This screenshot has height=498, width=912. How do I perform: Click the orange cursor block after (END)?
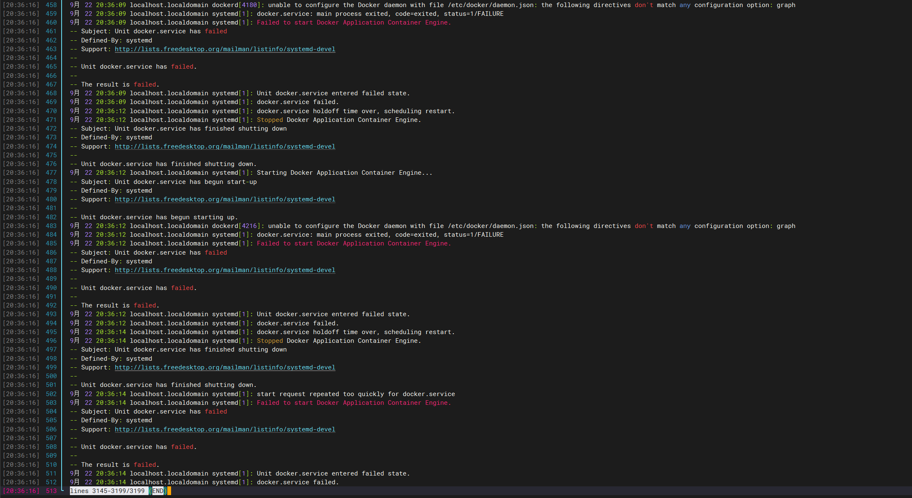(x=169, y=491)
